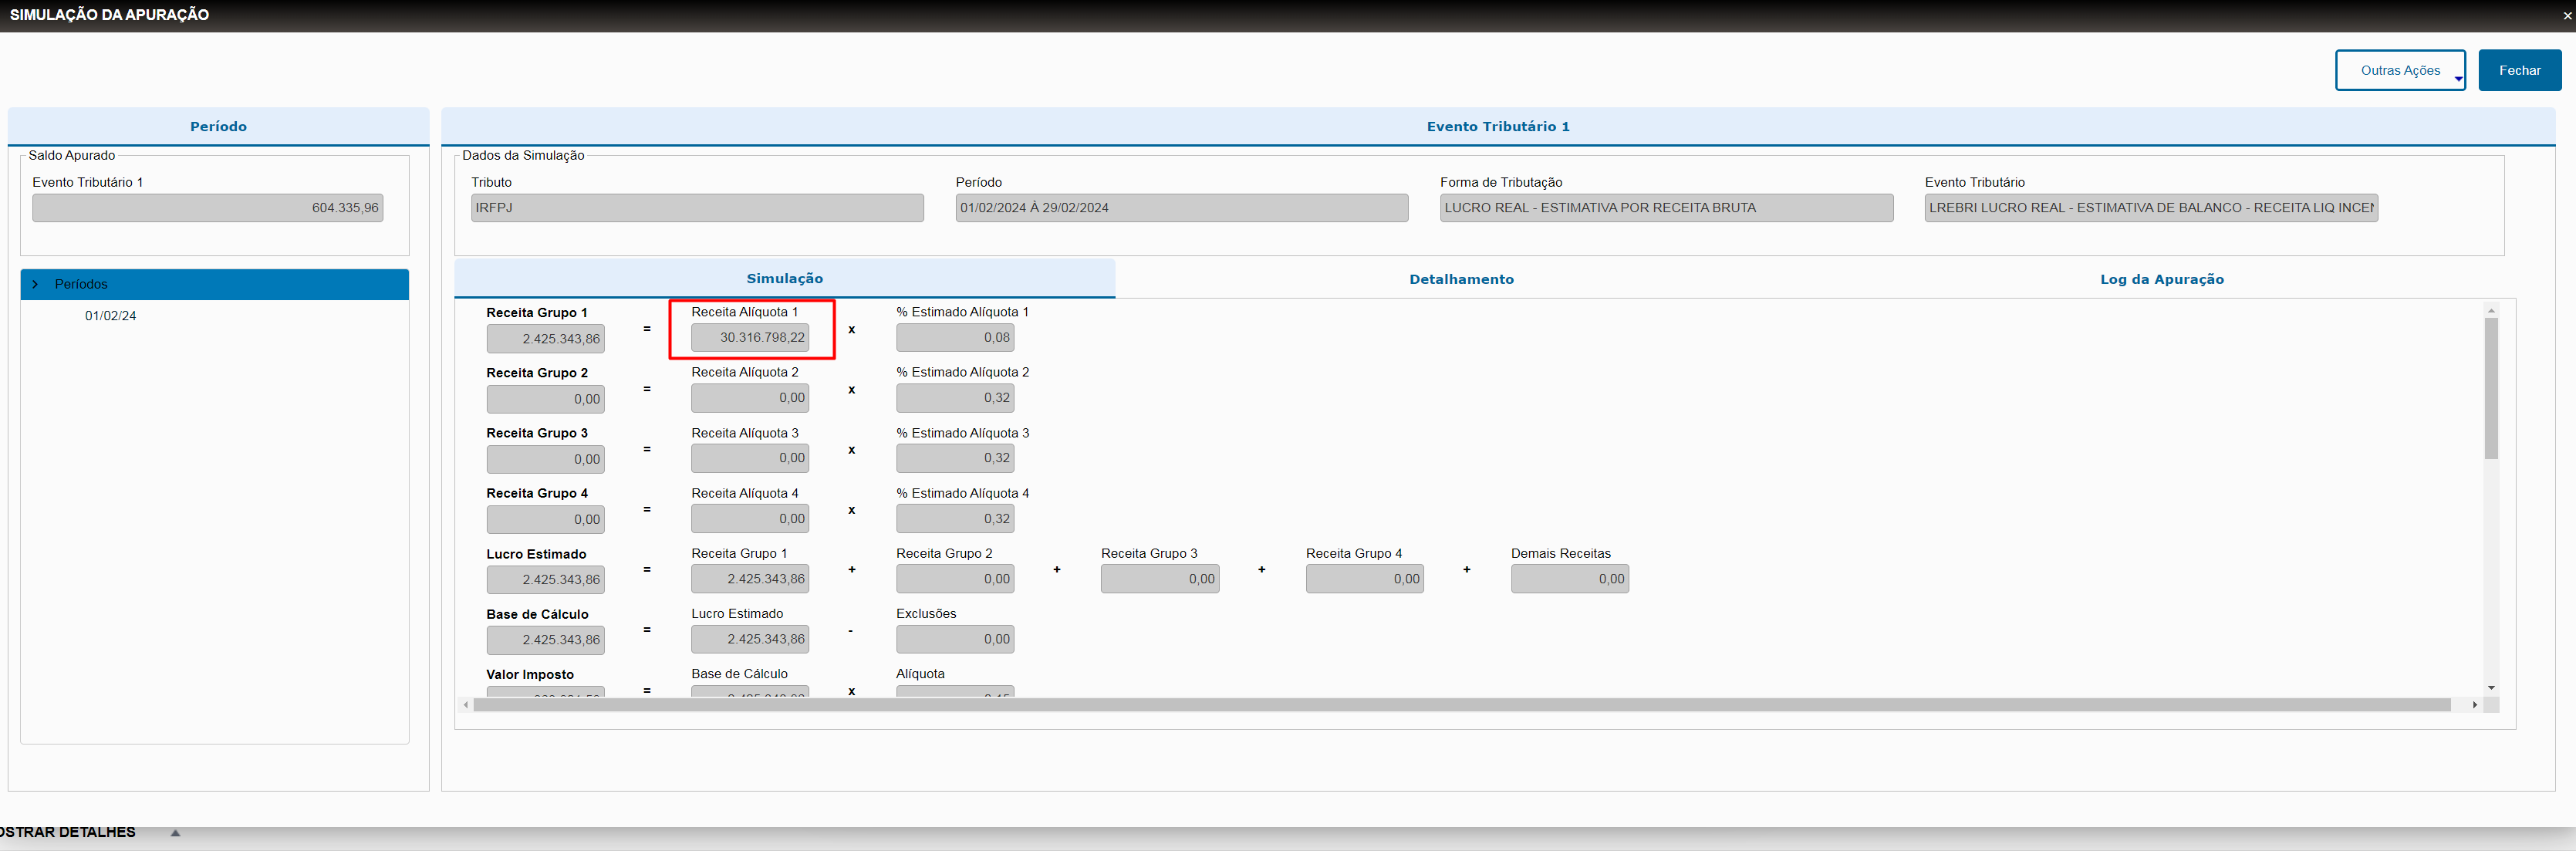Viewport: 2576px width, 851px height.
Task: Open the Outras Ações dropdown
Action: pyautogui.click(x=2399, y=70)
